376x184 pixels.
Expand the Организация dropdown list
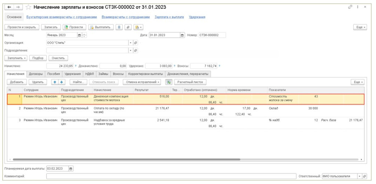[131, 43]
